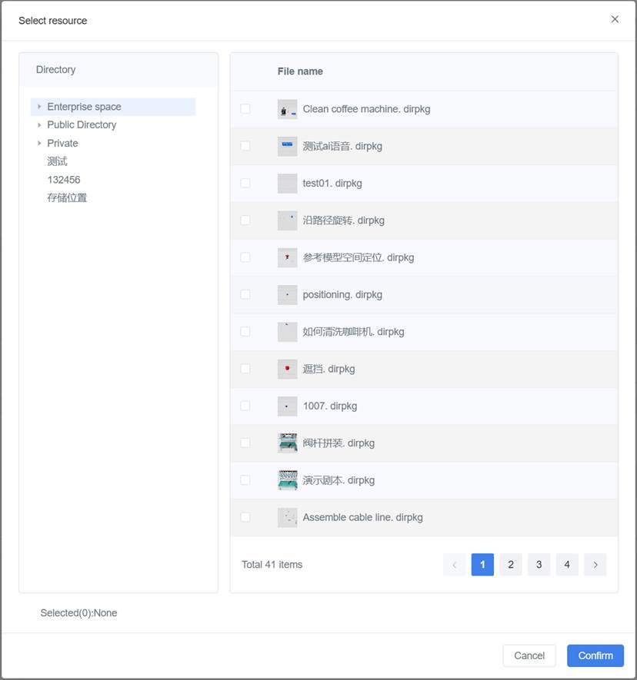Open page 2 of the file list
This screenshot has height=680, width=637.
tap(510, 565)
